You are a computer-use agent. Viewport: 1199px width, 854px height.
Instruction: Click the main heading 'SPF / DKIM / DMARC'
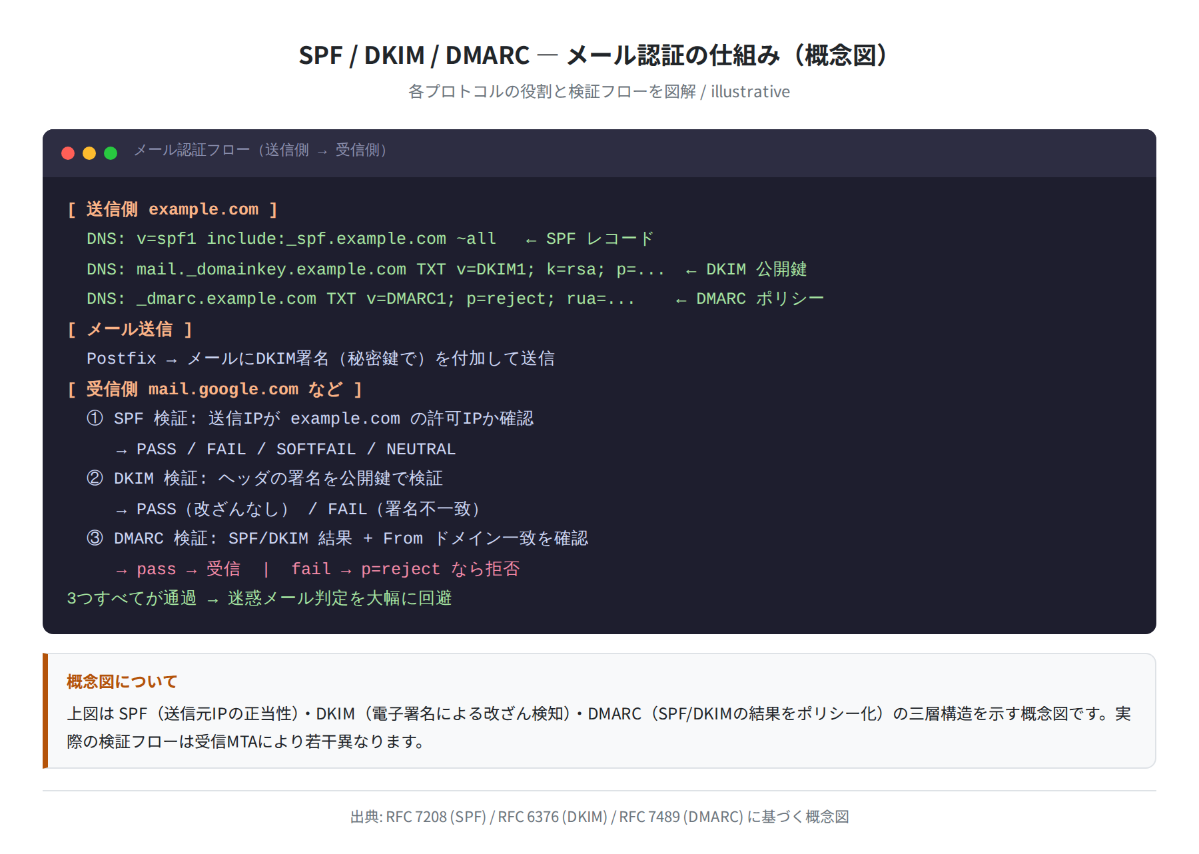pos(414,55)
